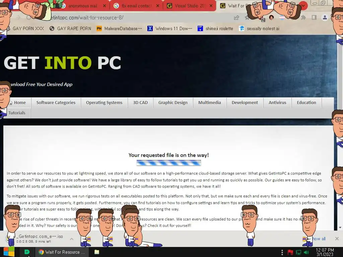This screenshot has width=343, height=257.
Task: Open the MalwareDatabase bookmark
Action: (x=120, y=29)
